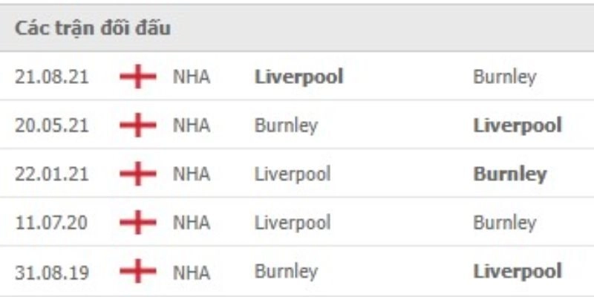Click the England flag in the 11.07.20 row
Image resolution: width=594 pixels, height=297 pixels.
[x=137, y=223]
